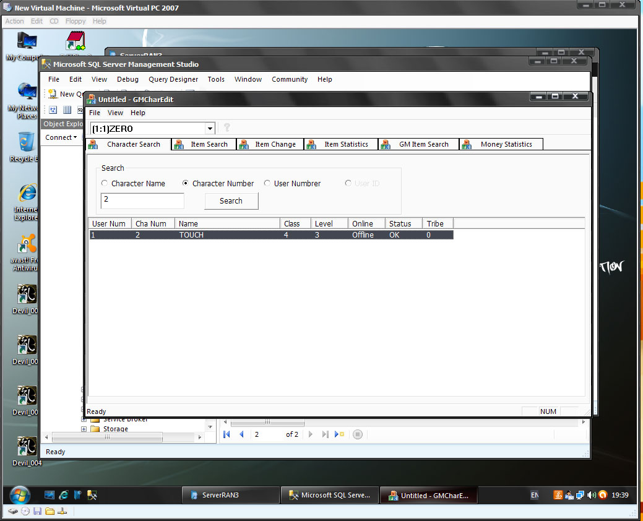Click the record number field showing 2

tap(267, 434)
